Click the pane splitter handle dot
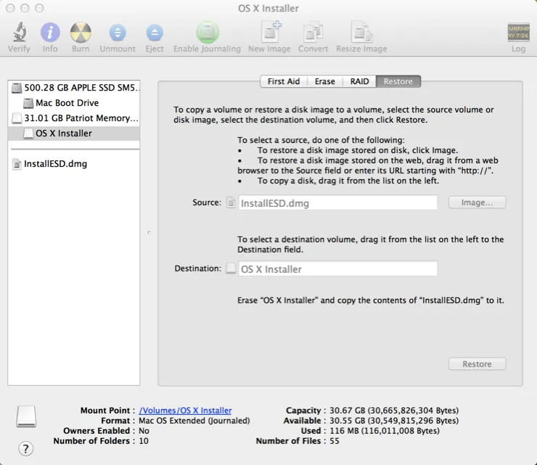 pyautogui.click(x=149, y=233)
